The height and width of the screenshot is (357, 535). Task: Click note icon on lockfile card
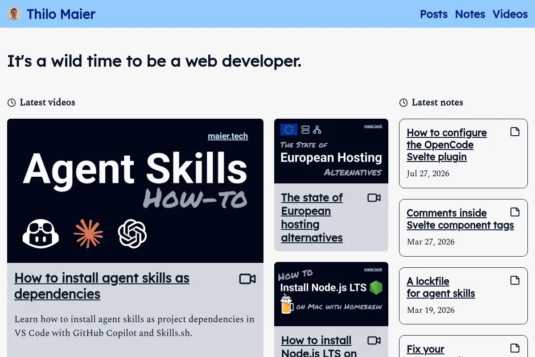[x=515, y=280]
